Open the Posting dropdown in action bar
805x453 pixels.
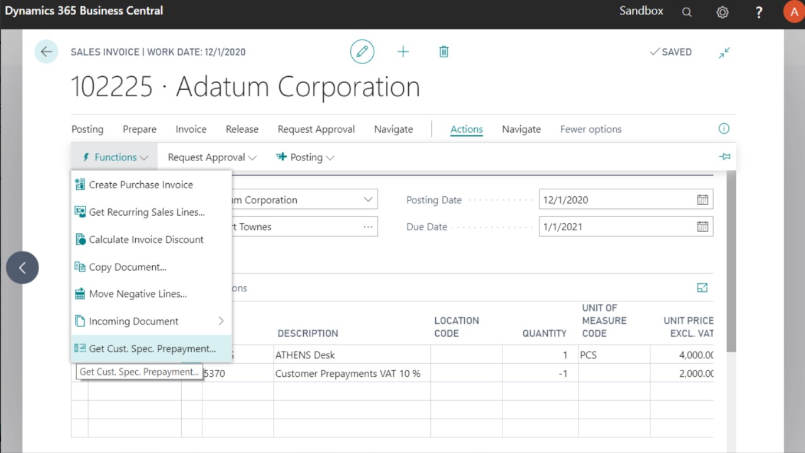tap(305, 157)
